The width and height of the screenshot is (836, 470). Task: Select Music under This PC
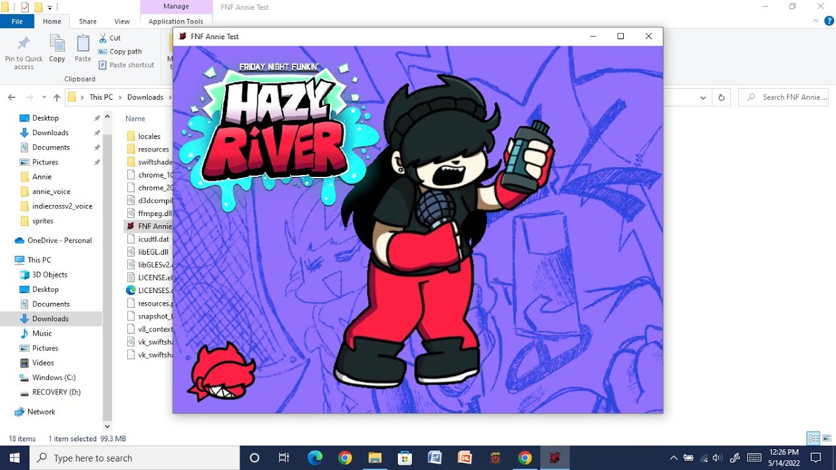pyautogui.click(x=42, y=334)
